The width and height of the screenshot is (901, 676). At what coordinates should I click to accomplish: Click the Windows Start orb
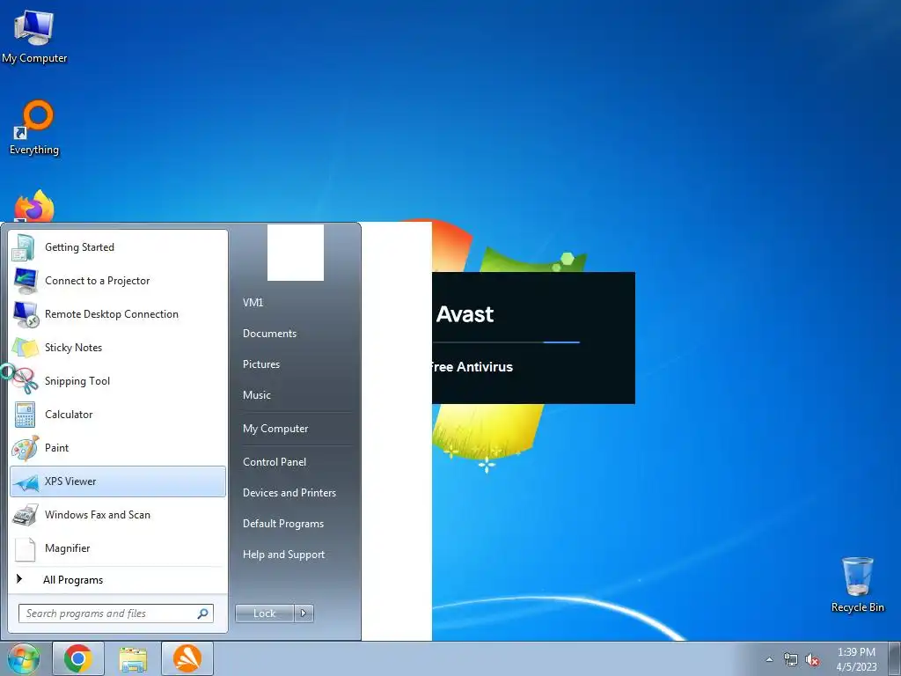23,658
